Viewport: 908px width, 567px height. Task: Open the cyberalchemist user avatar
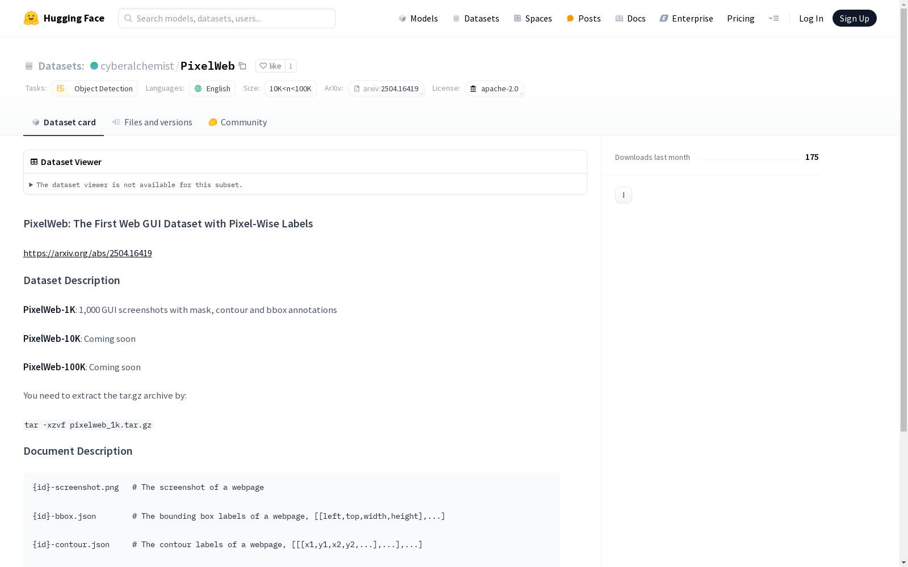tap(94, 66)
